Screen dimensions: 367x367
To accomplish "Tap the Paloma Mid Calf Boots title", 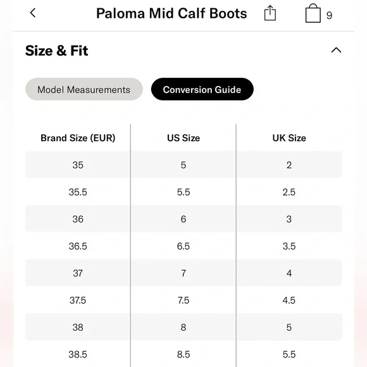I will pos(171,13).
